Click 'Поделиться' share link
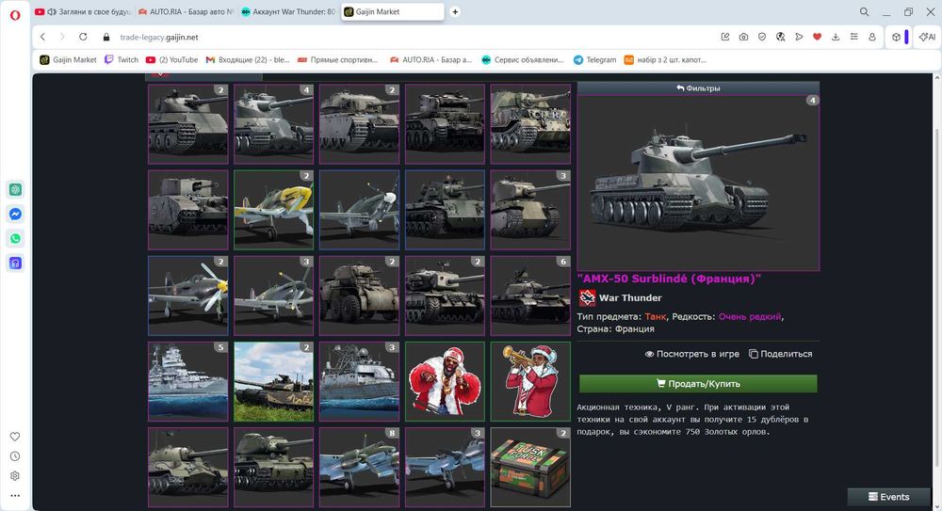Screen dimensions: 942x511 tap(780, 354)
